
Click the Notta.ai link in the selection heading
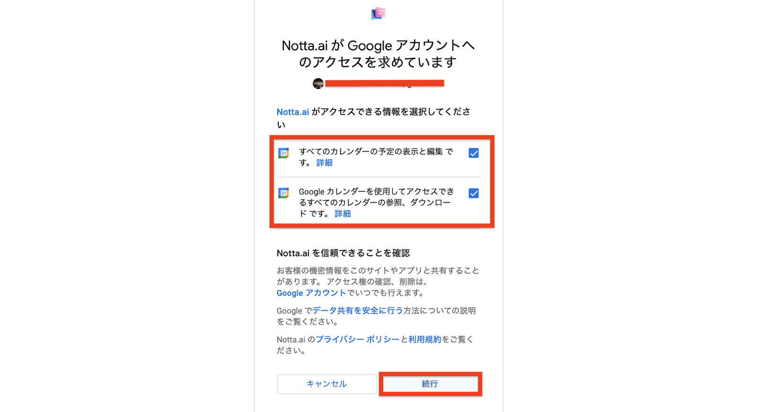293,112
